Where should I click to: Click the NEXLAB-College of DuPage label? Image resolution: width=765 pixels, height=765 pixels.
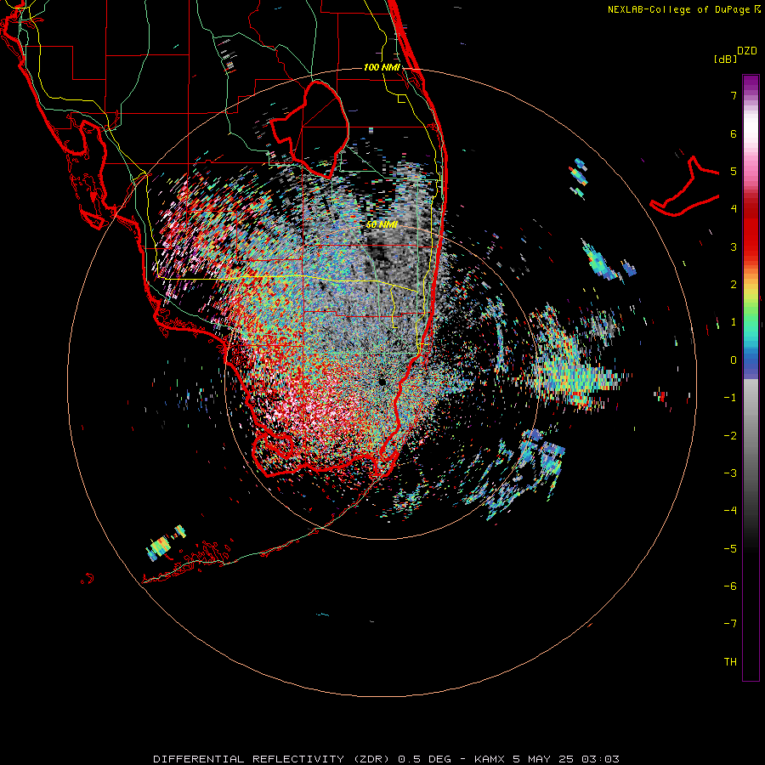pyautogui.click(x=678, y=9)
